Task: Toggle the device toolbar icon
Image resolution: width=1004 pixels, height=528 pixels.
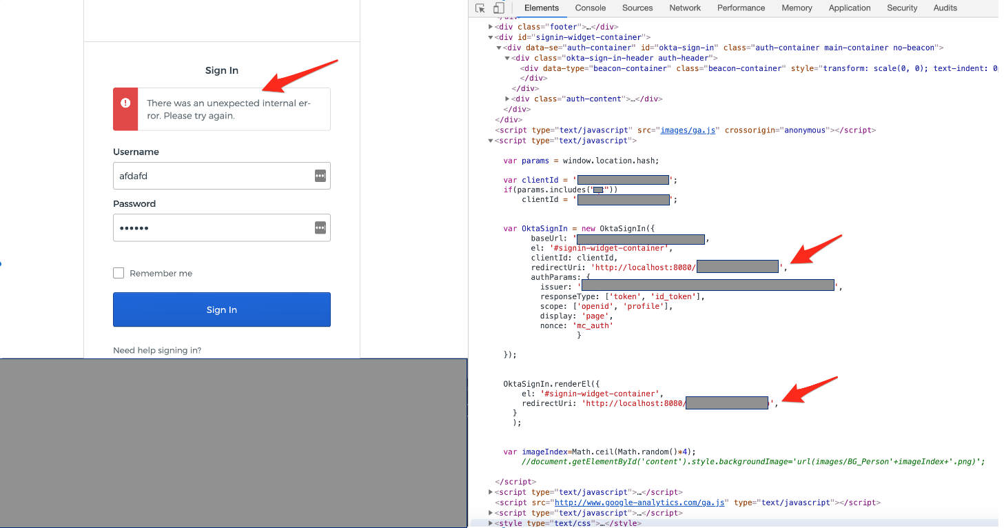Action: pyautogui.click(x=498, y=8)
